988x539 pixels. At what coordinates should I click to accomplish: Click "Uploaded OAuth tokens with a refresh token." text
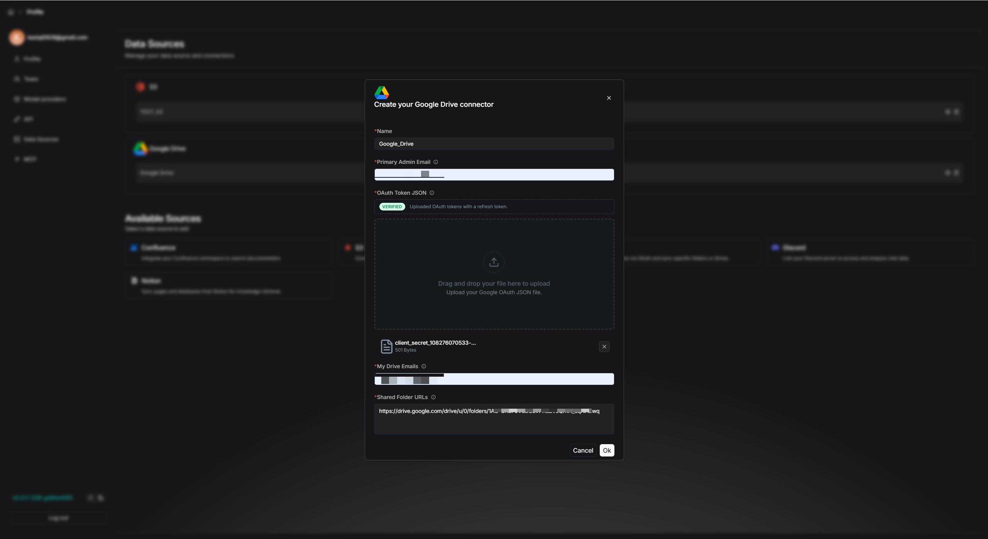click(x=458, y=207)
